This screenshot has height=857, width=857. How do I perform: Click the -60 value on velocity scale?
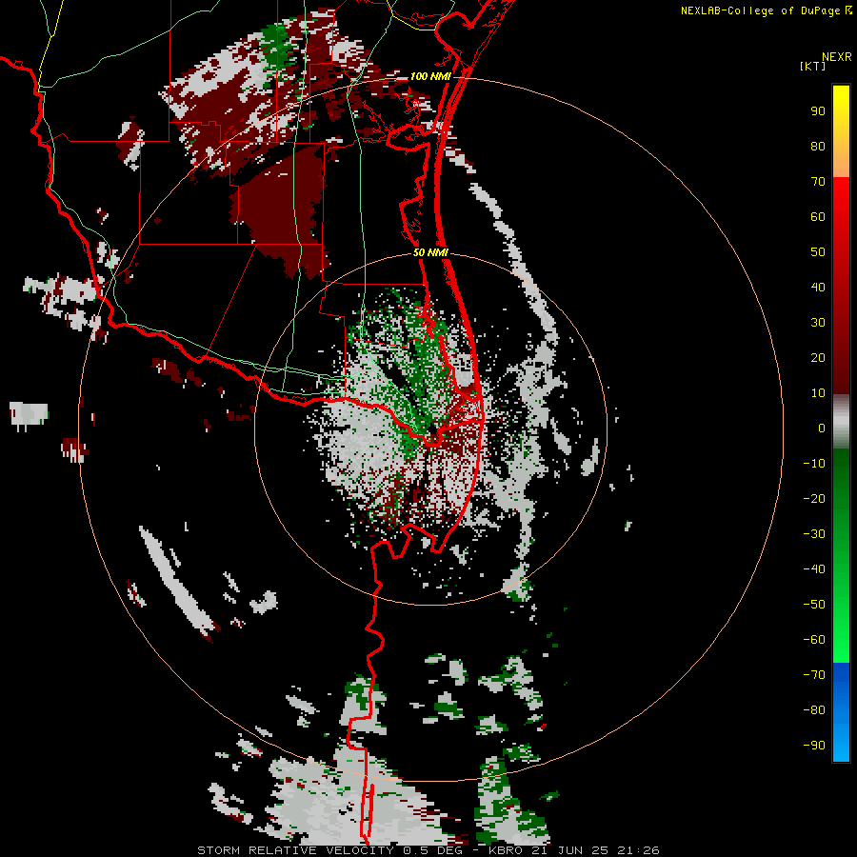point(814,640)
